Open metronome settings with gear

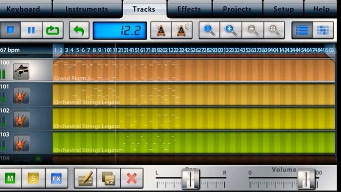(x=182, y=30)
